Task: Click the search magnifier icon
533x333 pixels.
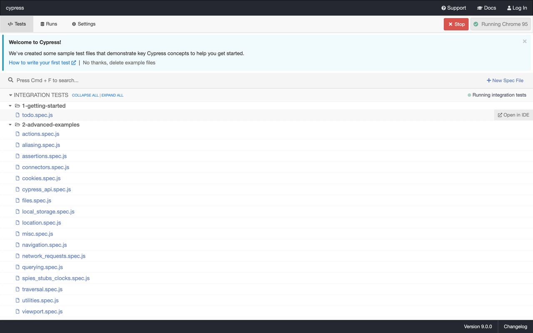Action: (x=11, y=80)
